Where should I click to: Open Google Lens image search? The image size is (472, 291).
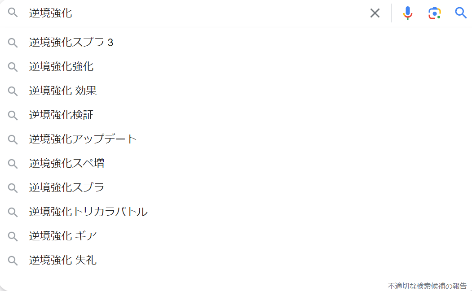coord(434,13)
